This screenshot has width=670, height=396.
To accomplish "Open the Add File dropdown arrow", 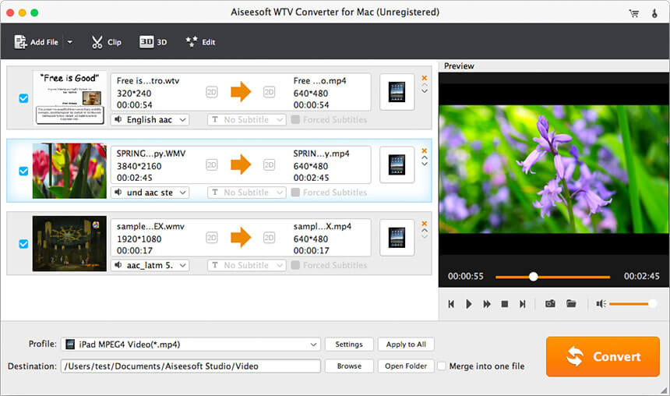I will click(x=69, y=42).
